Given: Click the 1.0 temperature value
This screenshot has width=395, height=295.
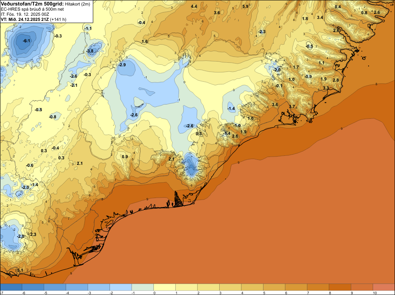Looking at the screenshot, I should [x=292, y=80].
